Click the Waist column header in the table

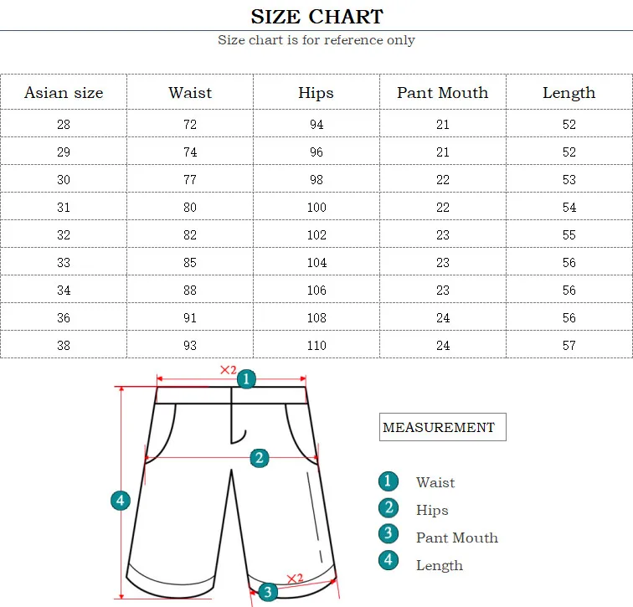point(190,93)
